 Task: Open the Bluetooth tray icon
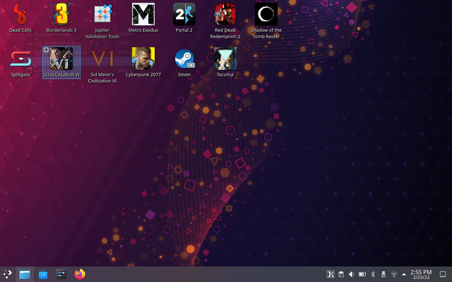click(x=373, y=274)
